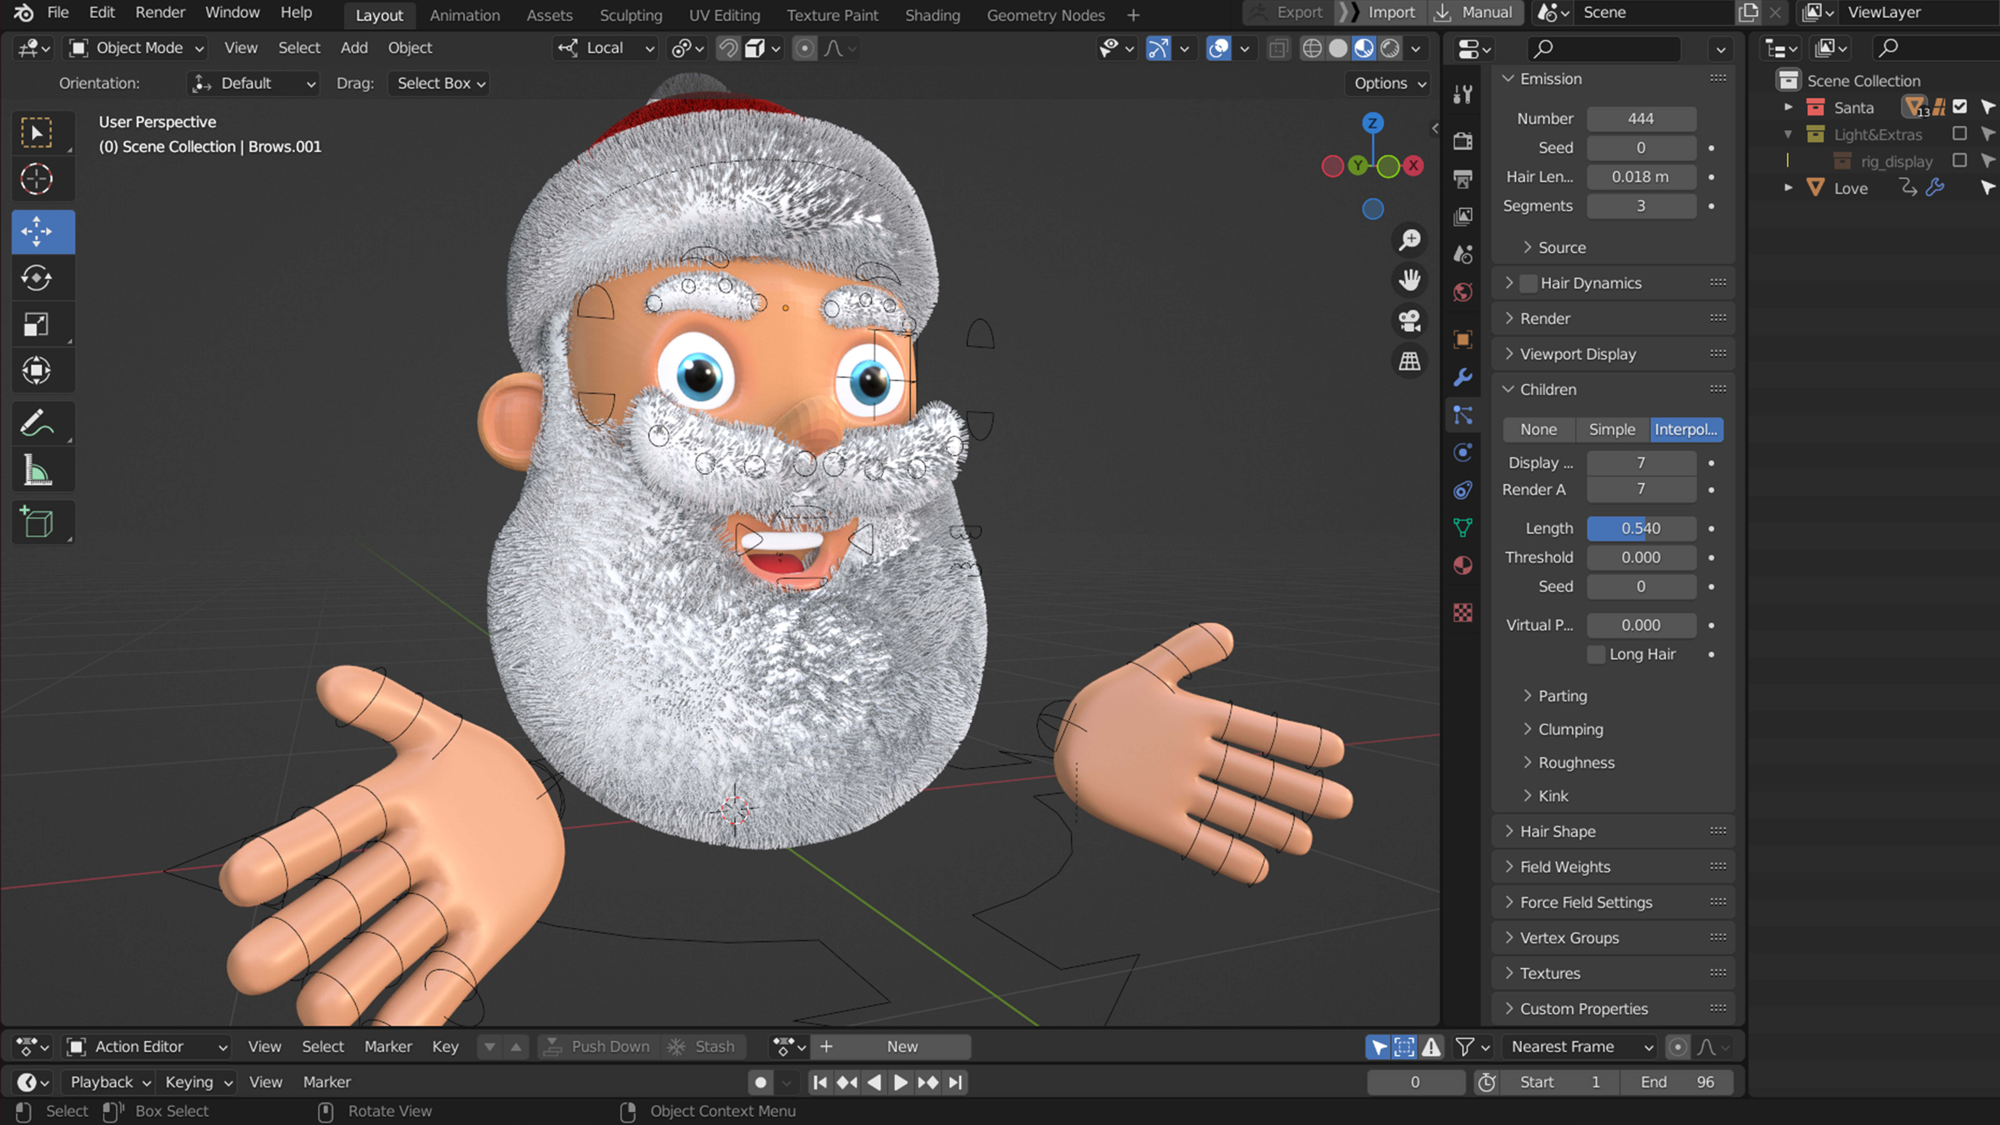Open the Local transform orientation dropdown
Viewport: 2000px width, 1125px height.
coord(606,48)
